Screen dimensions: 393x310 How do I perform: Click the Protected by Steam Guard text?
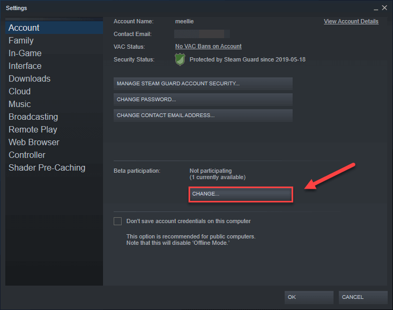click(x=247, y=59)
